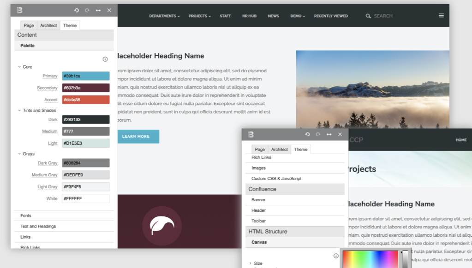Click the redo icon in the second theme panel
Image resolution: width=472 pixels, height=268 pixels.
coord(317,134)
